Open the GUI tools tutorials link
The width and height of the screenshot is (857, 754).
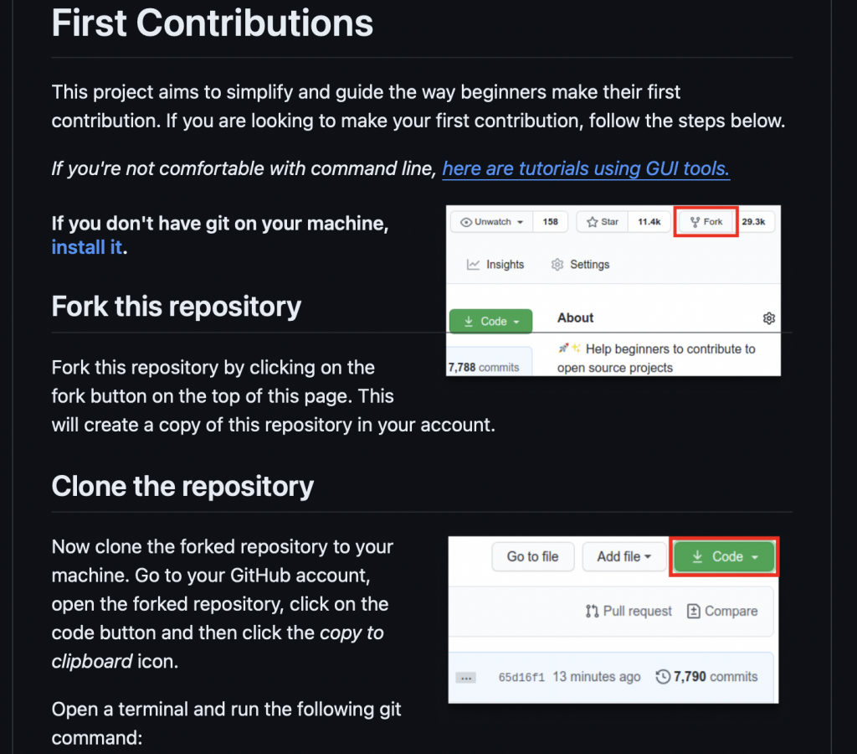586,168
